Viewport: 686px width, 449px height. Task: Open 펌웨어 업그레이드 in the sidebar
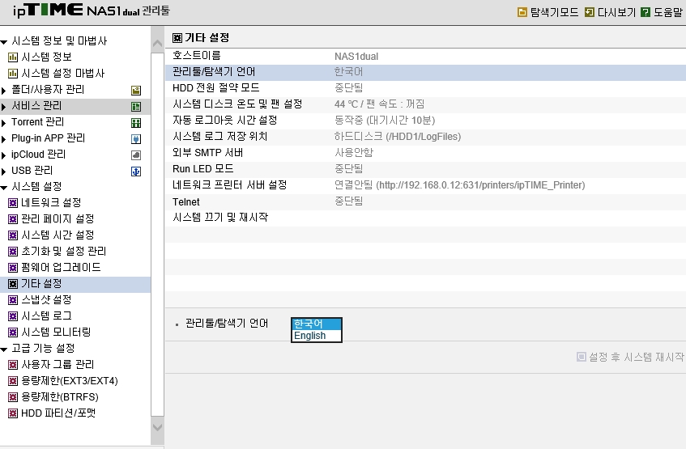pyautogui.click(x=61, y=267)
